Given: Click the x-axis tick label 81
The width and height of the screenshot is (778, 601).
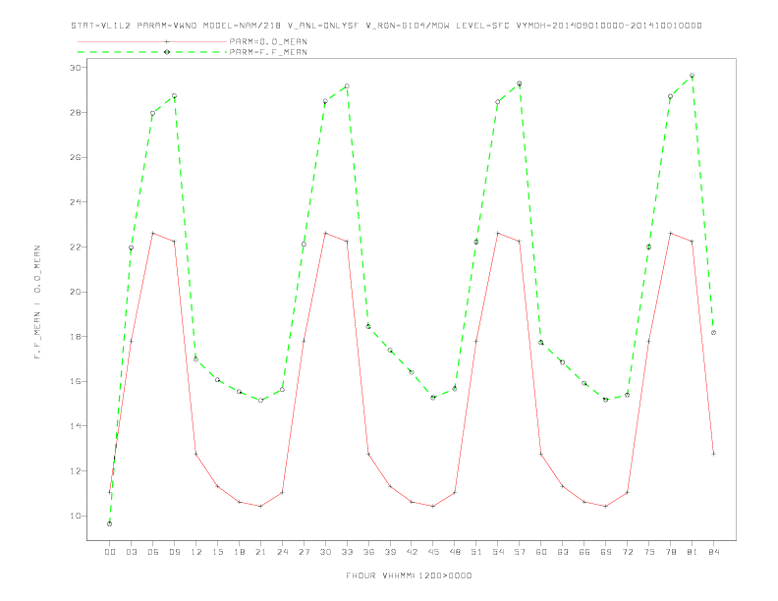Looking at the screenshot, I should [693, 552].
